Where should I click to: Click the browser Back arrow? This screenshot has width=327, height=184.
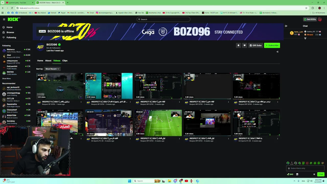(x=3, y=8)
